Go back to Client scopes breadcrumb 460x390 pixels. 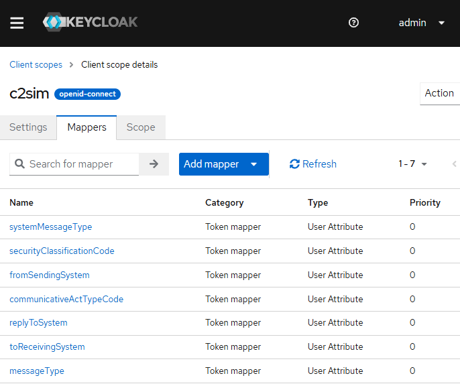36,65
